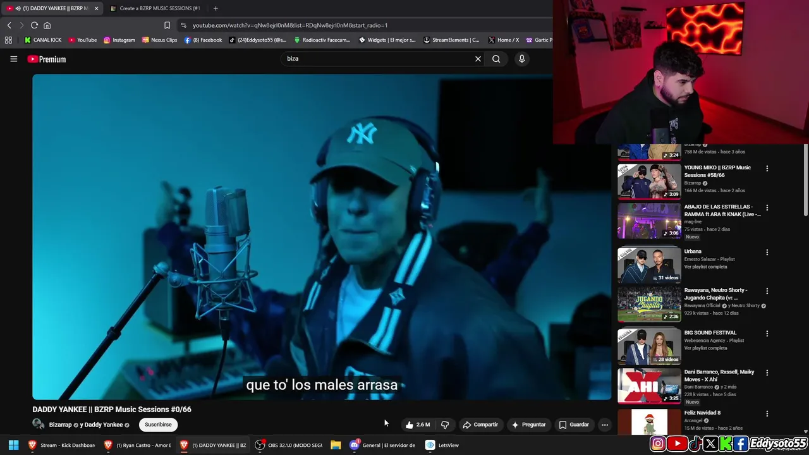Open the YouTube bookmark
The height and width of the screenshot is (455, 809).
[x=82, y=40]
